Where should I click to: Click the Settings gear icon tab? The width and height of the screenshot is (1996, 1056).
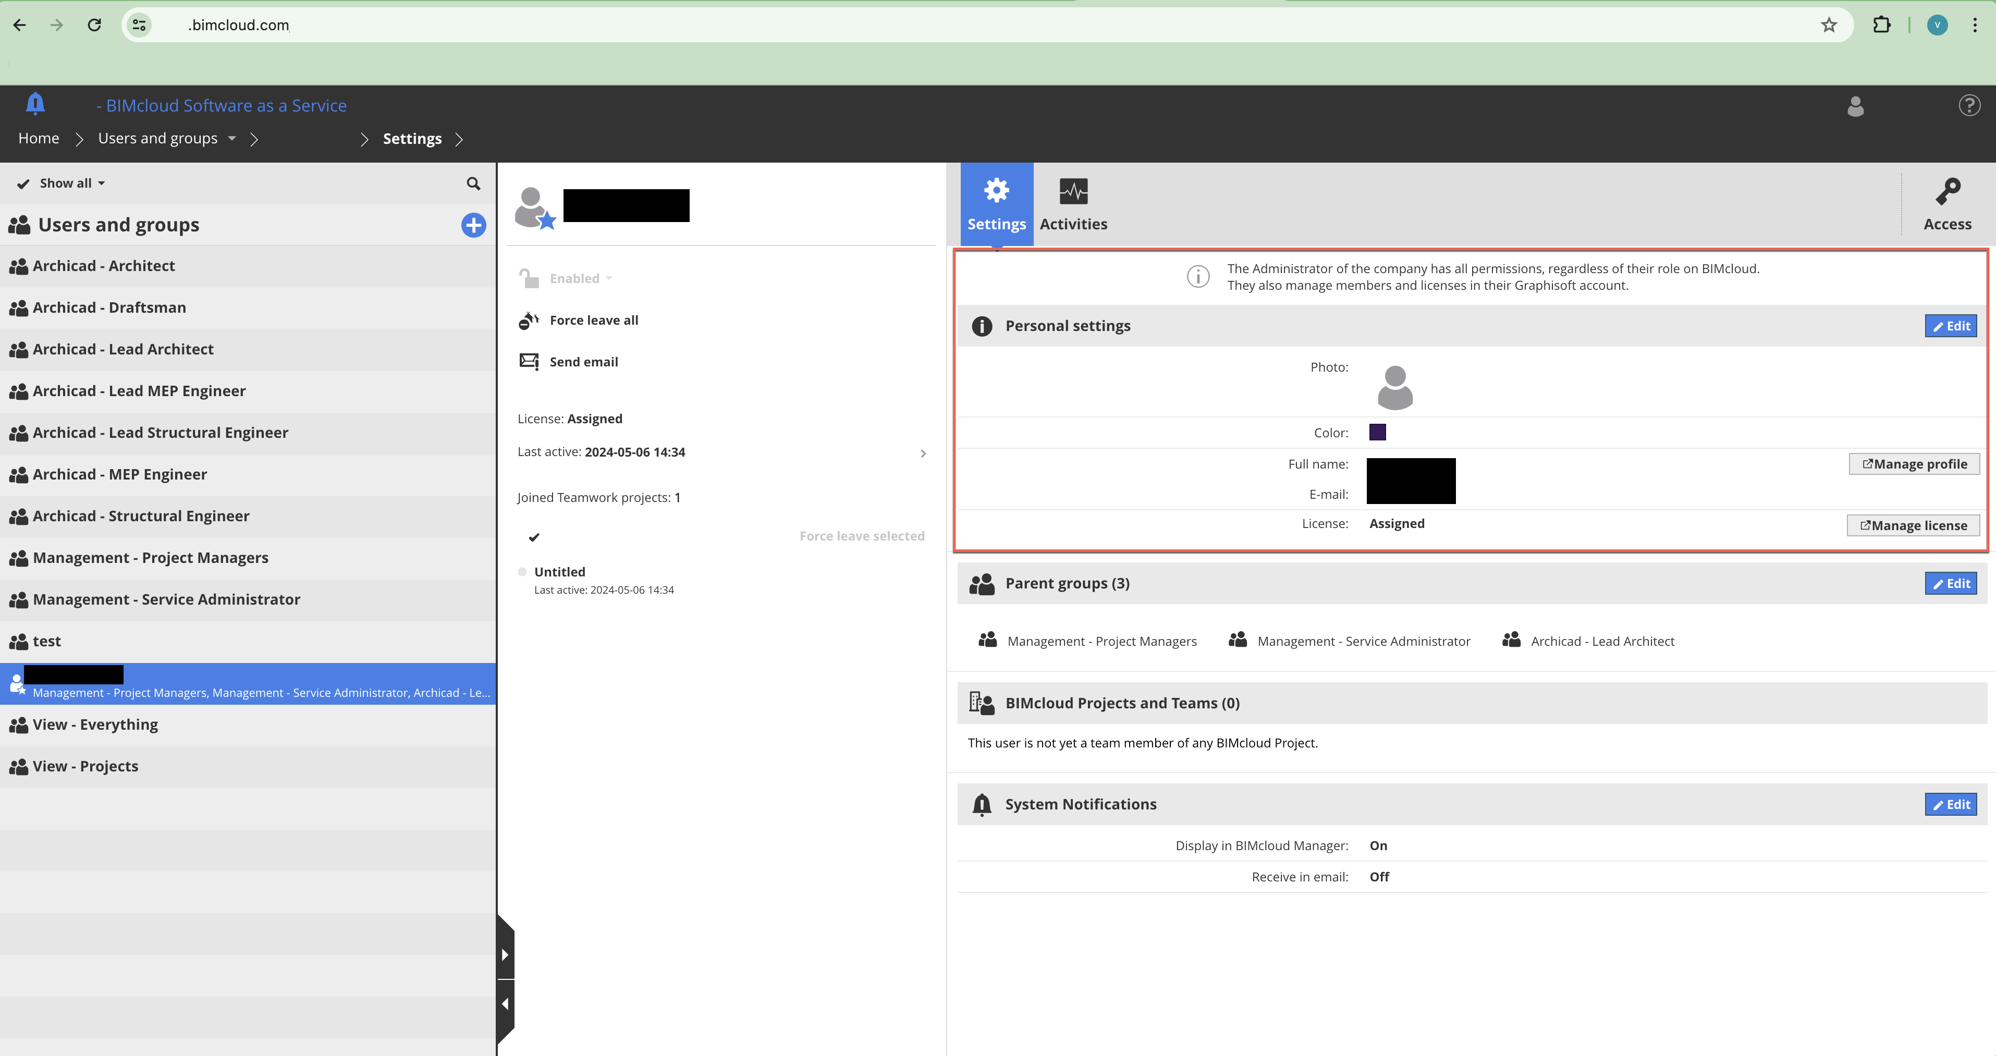tap(997, 204)
